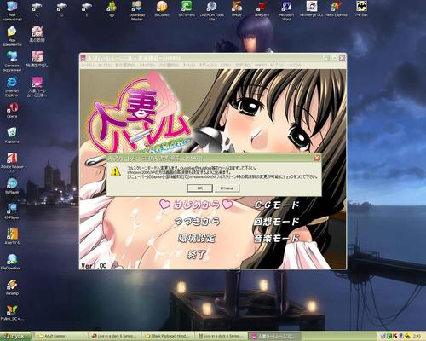Open the FileDownloa... desktop icon
This screenshot has height=341, width=426.
point(12,262)
